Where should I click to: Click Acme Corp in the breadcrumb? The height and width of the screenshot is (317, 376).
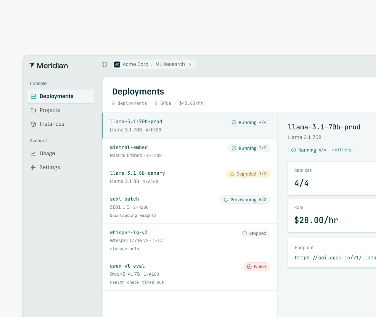135,65
